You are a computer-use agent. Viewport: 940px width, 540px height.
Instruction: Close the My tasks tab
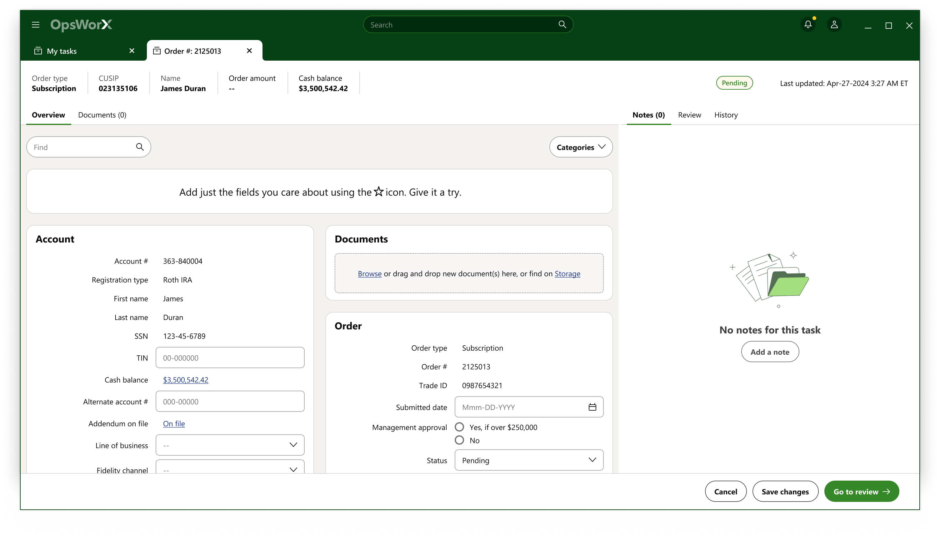pyautogui.click(x=132, y=51)
